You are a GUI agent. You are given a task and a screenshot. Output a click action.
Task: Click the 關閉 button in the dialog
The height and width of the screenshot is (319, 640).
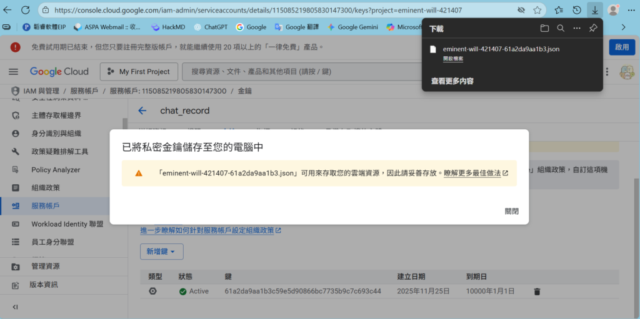point(511,211)
